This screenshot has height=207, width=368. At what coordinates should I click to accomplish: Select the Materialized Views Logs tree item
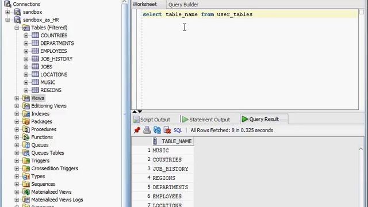tap(57, 200)
